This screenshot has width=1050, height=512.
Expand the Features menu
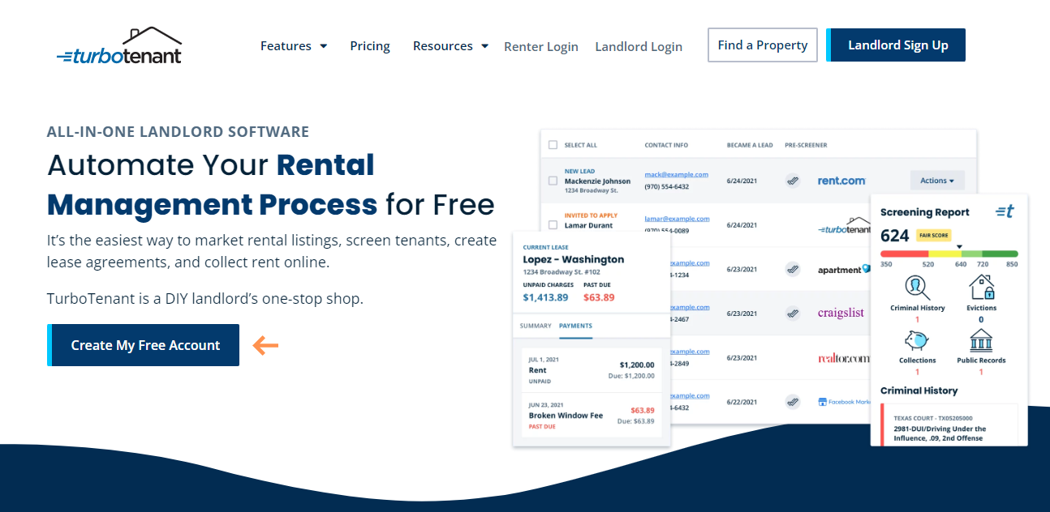coord(294,46)
